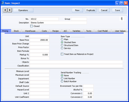This screenshot has height=102, width=129.
Task: Go to previous record with left arrow
Action: point(5,10)
